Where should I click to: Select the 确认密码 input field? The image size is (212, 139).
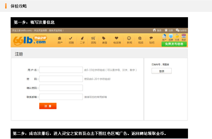click(61, 88)
